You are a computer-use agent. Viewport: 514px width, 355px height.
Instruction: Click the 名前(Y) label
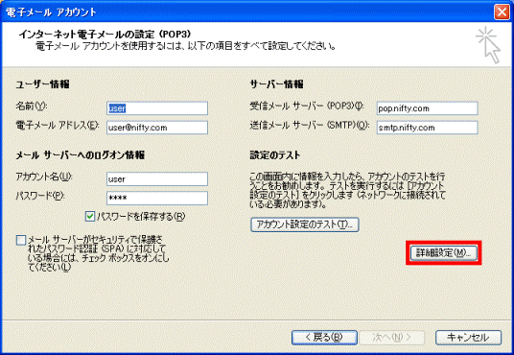32,106
